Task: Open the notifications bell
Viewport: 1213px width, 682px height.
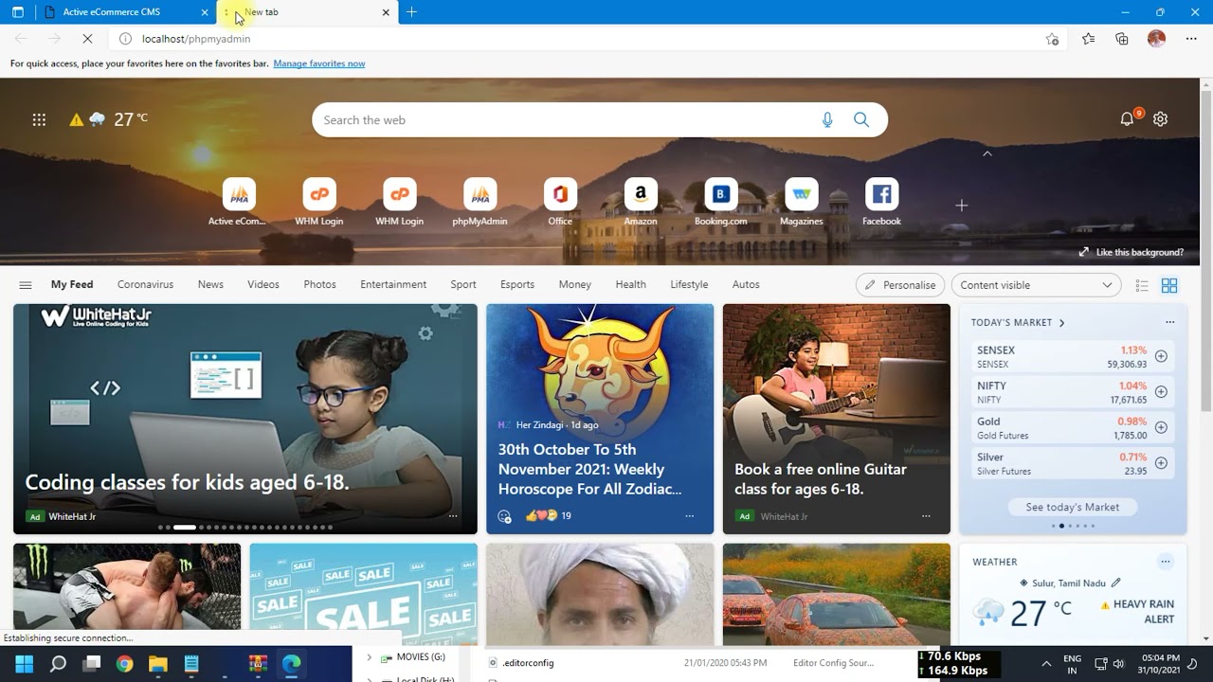Action: (1127, 118)
